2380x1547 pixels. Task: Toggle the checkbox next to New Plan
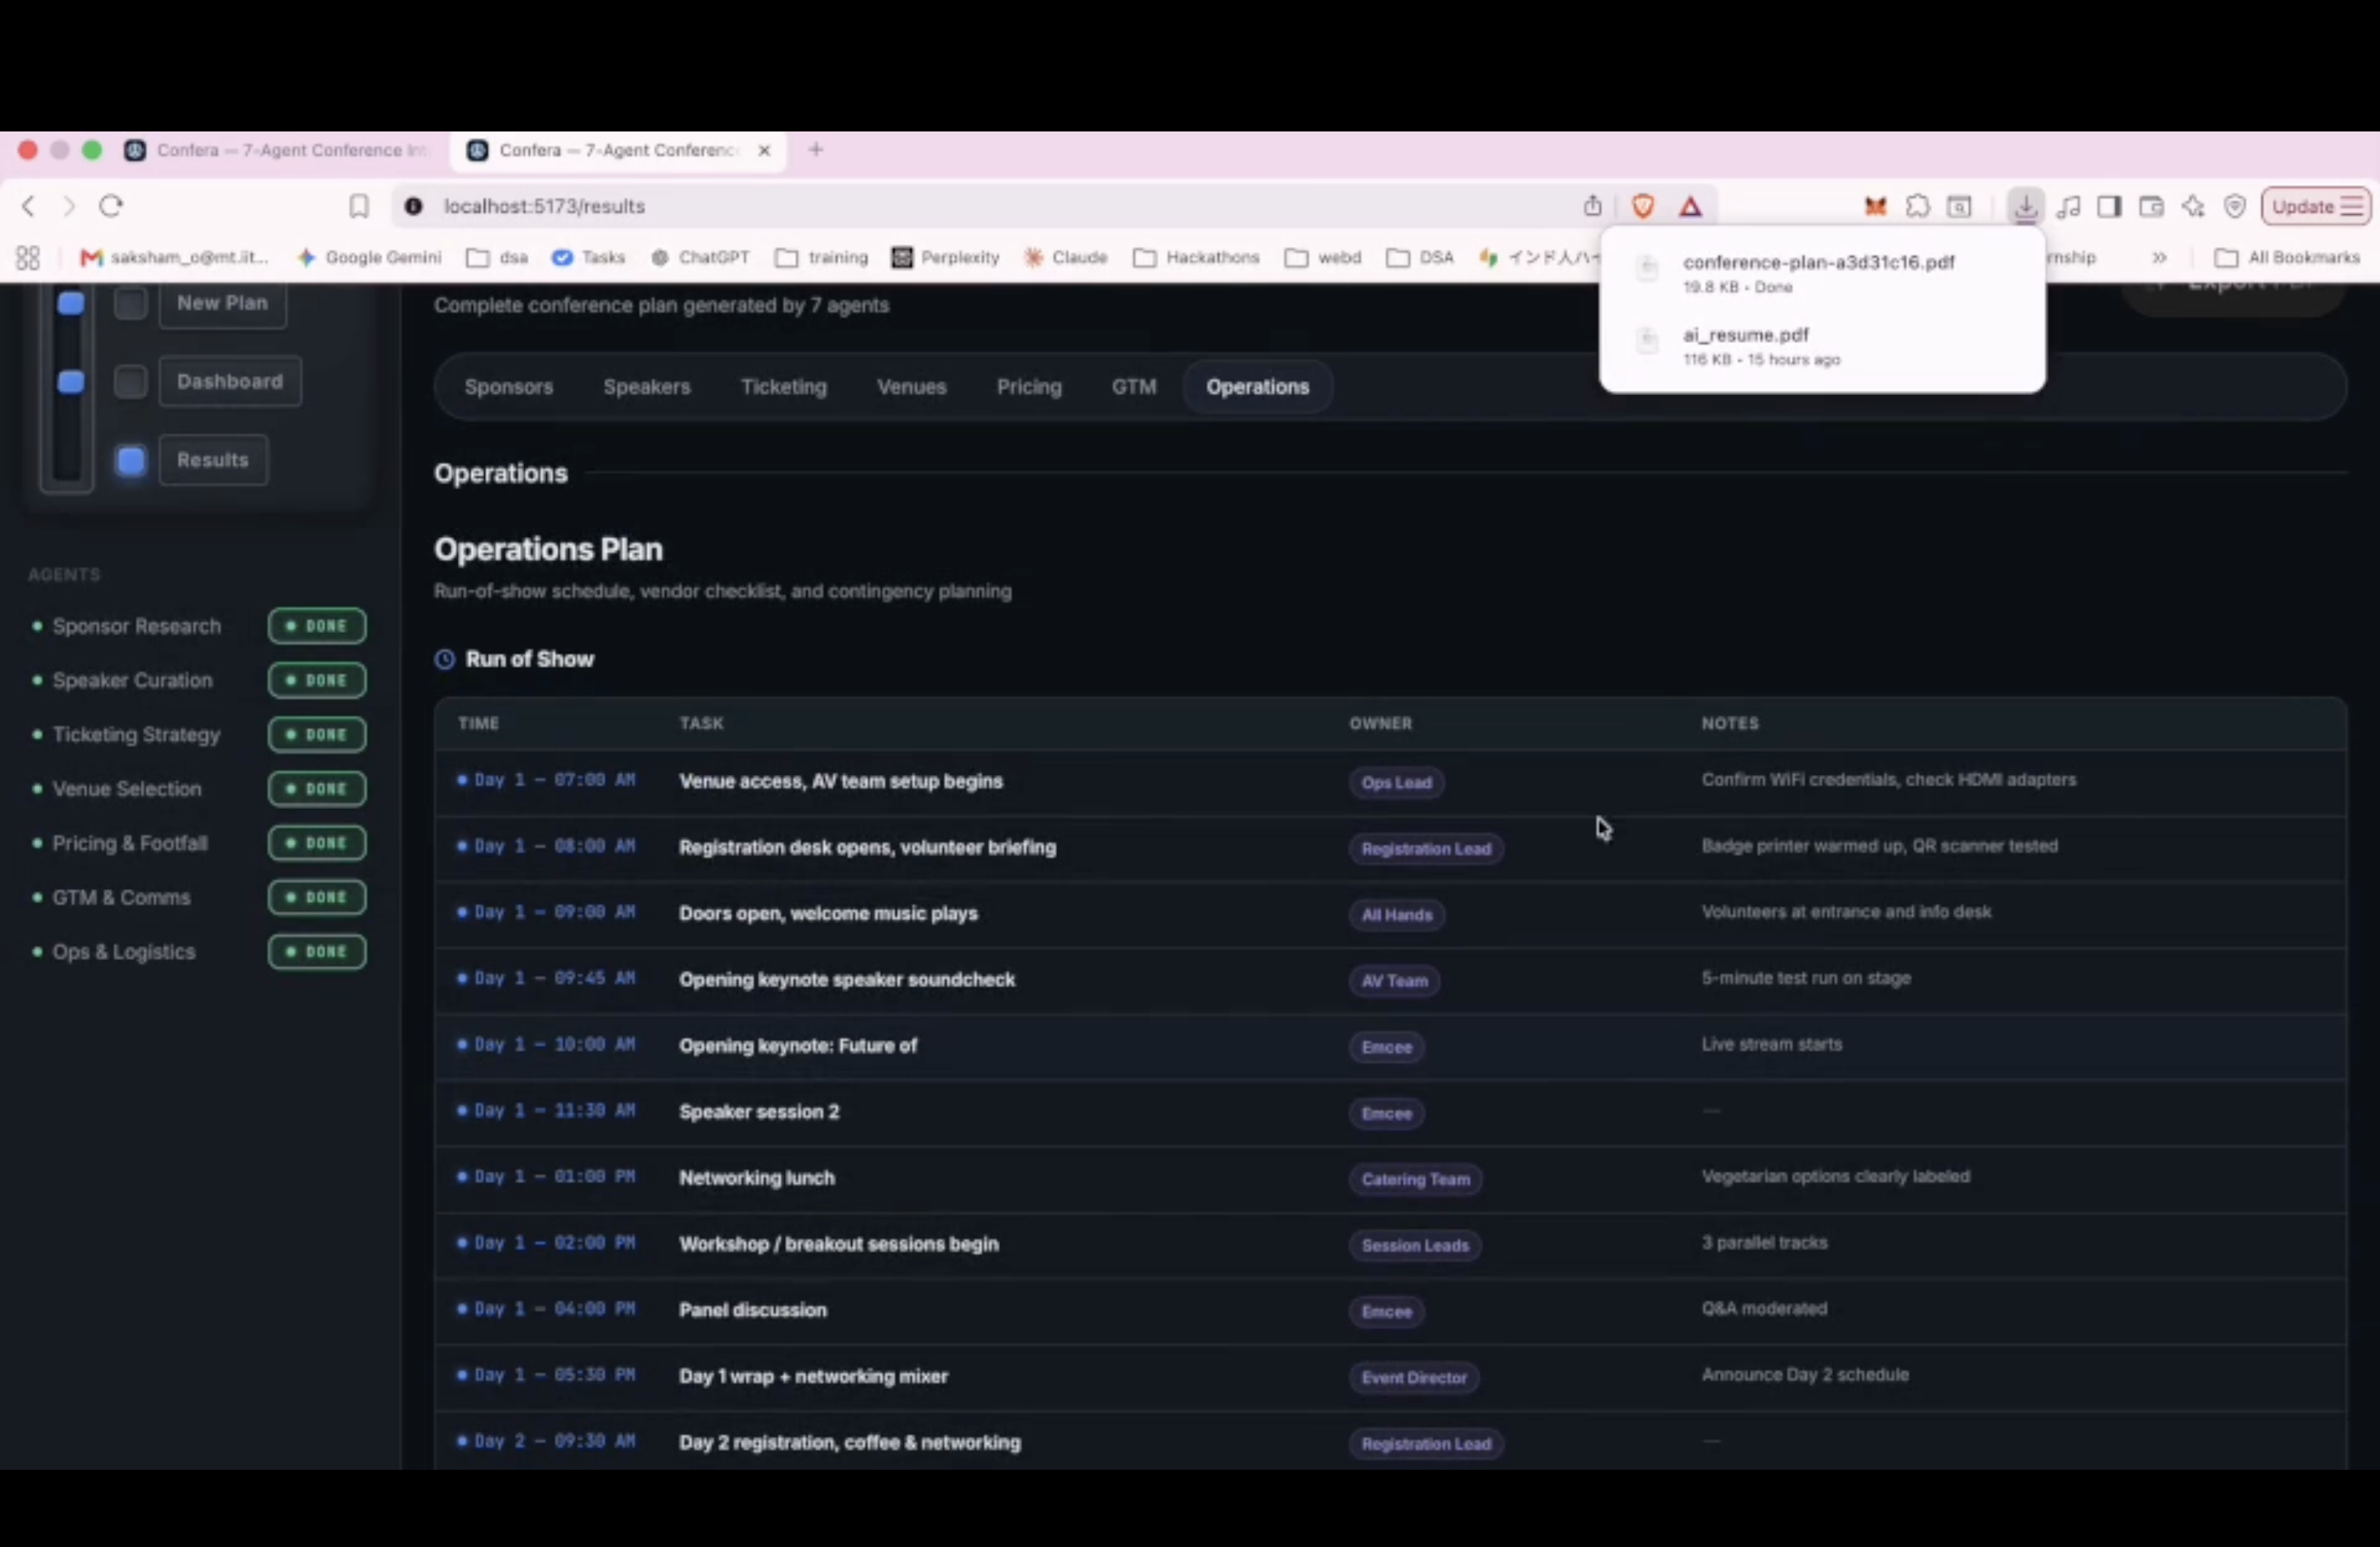click(x=131, y=303)
